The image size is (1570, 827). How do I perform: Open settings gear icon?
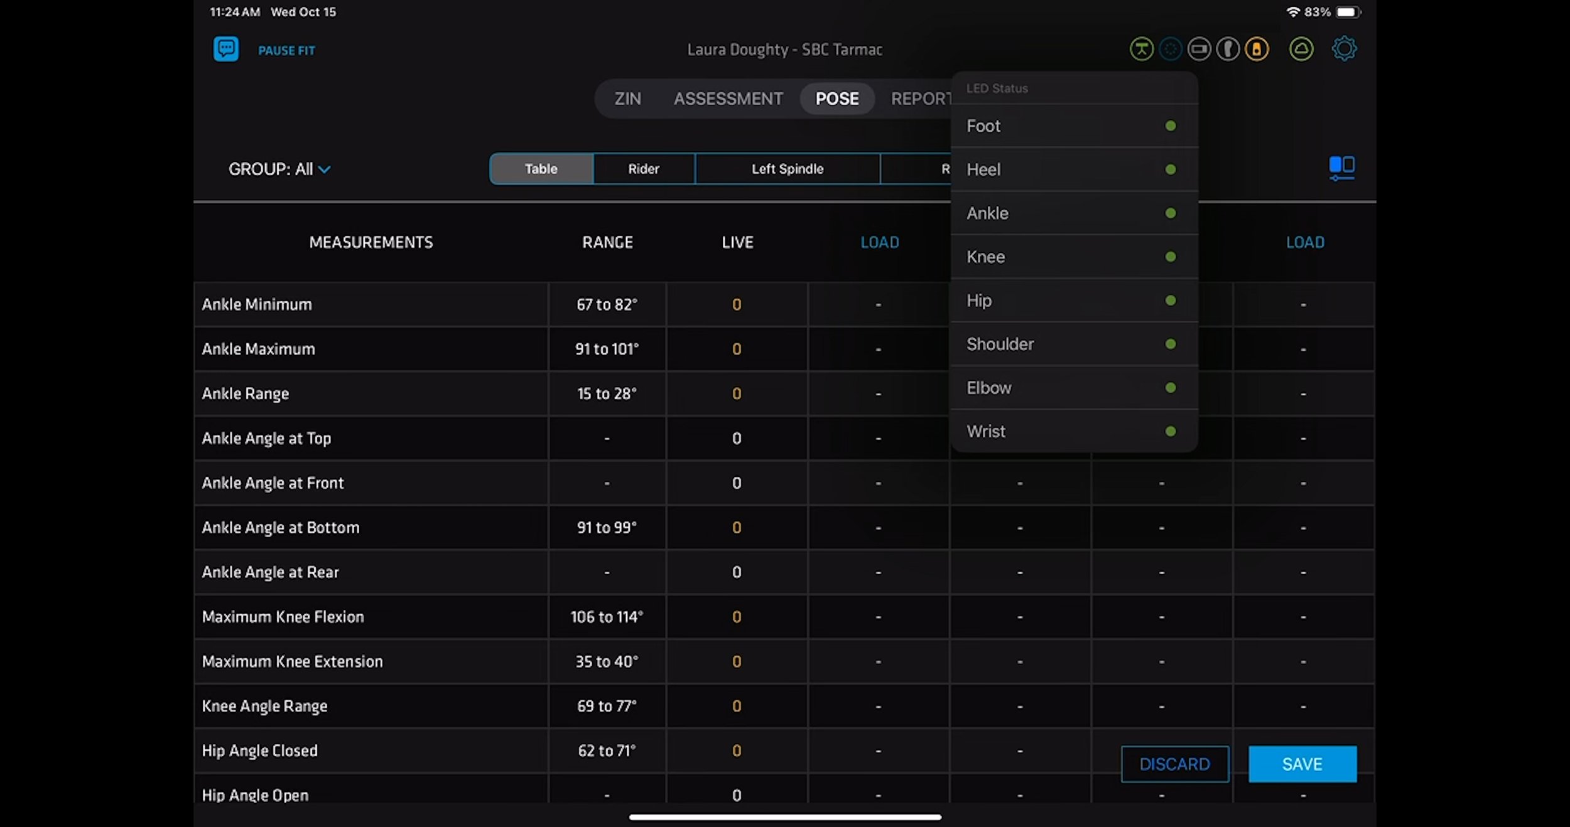coord(1344,49)
